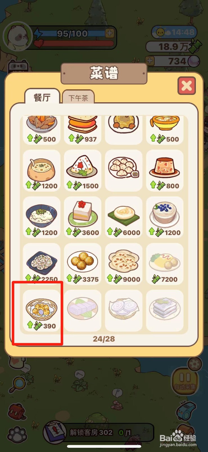Select the egg basket dish costing 390
The height and width of the screenshot is (452, 208).
point(41,310)
